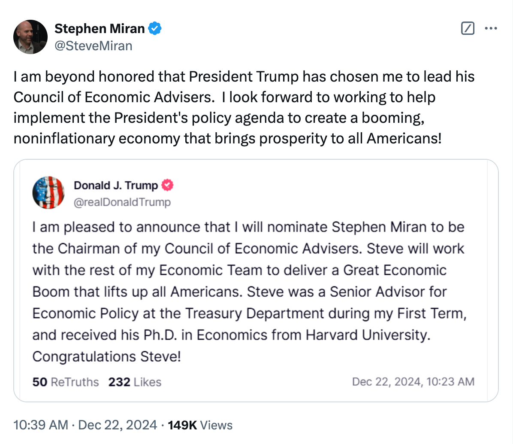Click Stephen Miran's main tweet text
The image size is (513, 444).
pos(244,107)
